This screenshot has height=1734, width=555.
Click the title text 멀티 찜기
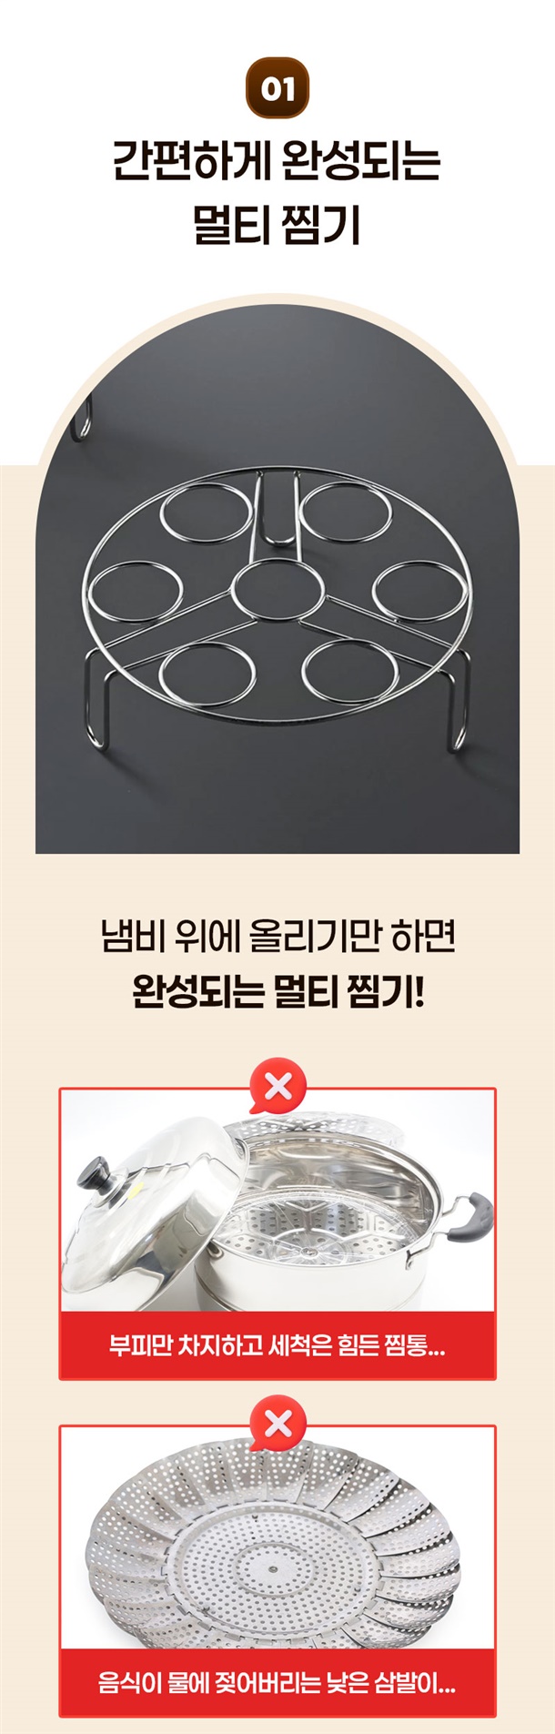[277, 223]
